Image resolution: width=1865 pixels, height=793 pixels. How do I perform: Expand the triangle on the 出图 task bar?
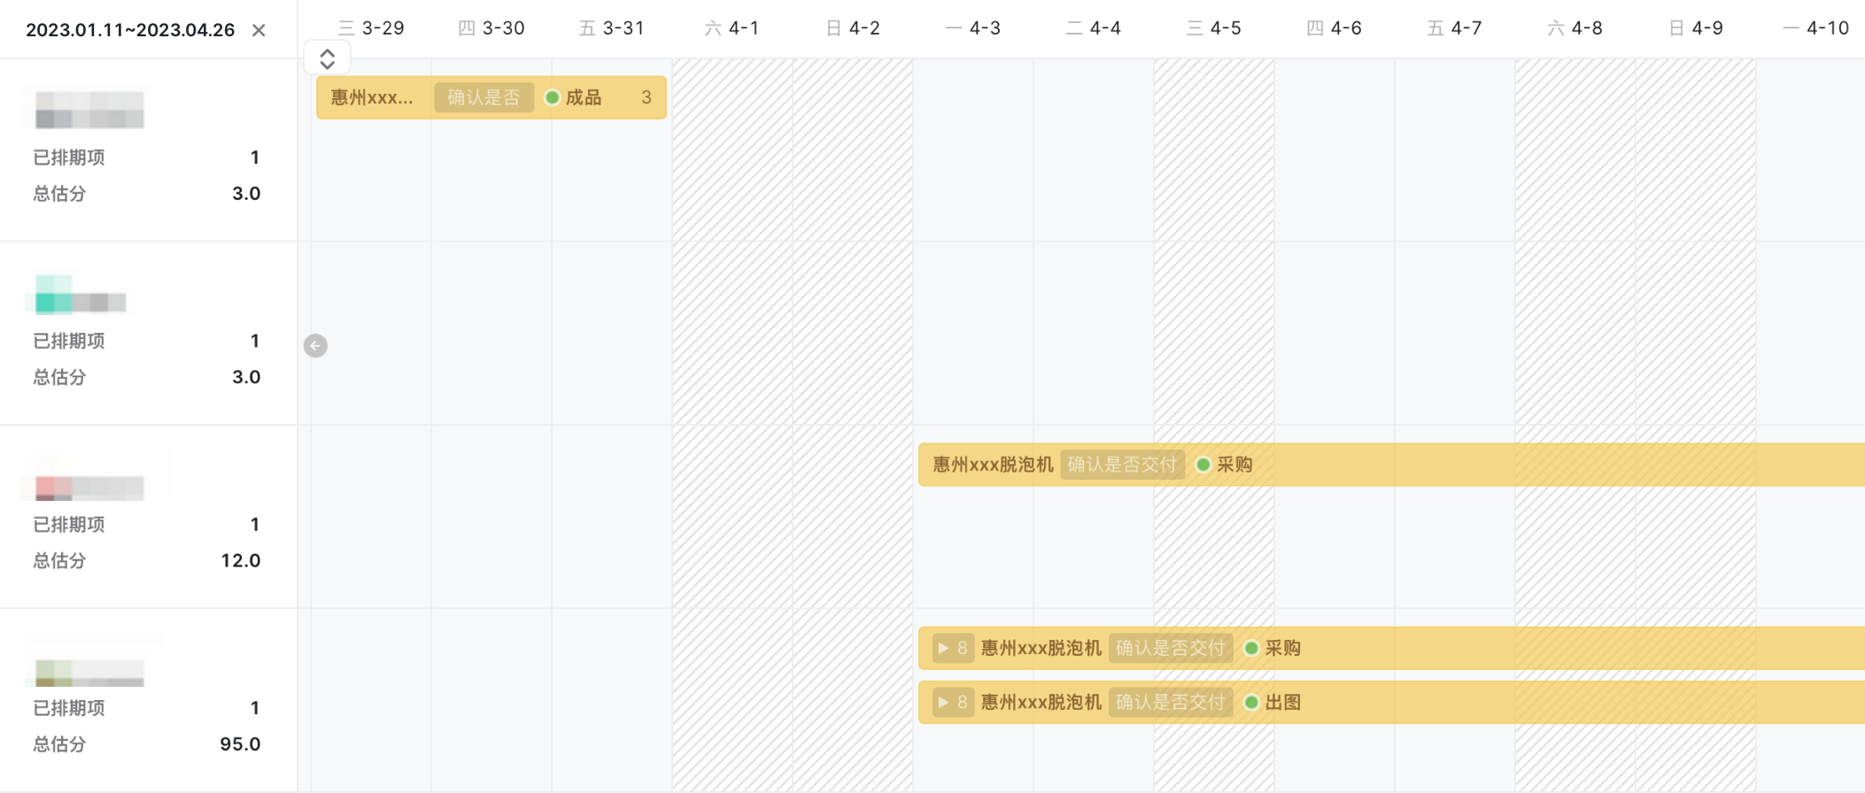coord(943,703)
